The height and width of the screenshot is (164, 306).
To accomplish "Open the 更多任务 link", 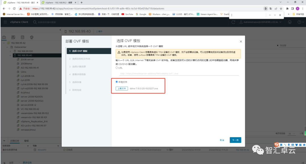I will (27, 163).
